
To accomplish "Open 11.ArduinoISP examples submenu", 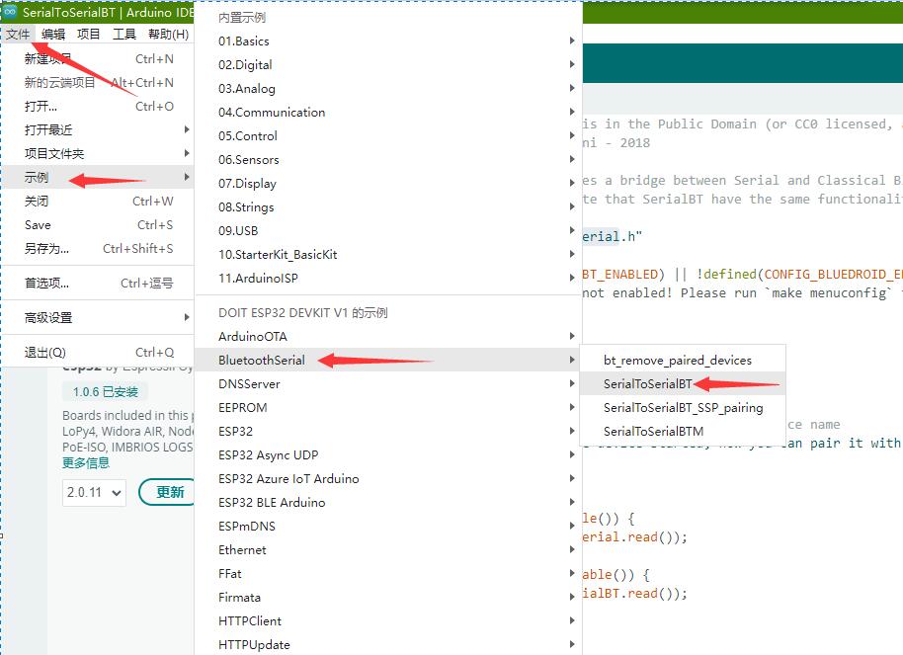I will [x=388, y=278].
